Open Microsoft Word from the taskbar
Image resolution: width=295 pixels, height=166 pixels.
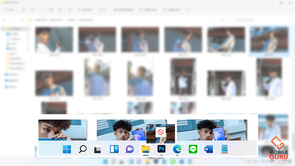(x=208, y=149)
